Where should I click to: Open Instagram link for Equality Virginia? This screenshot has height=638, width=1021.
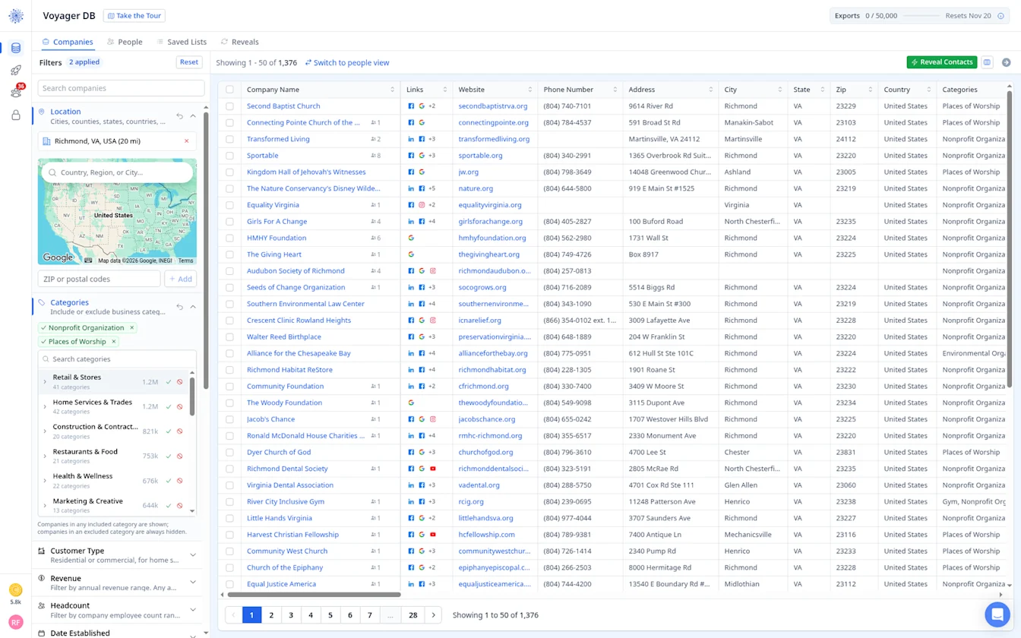[422, 205]
